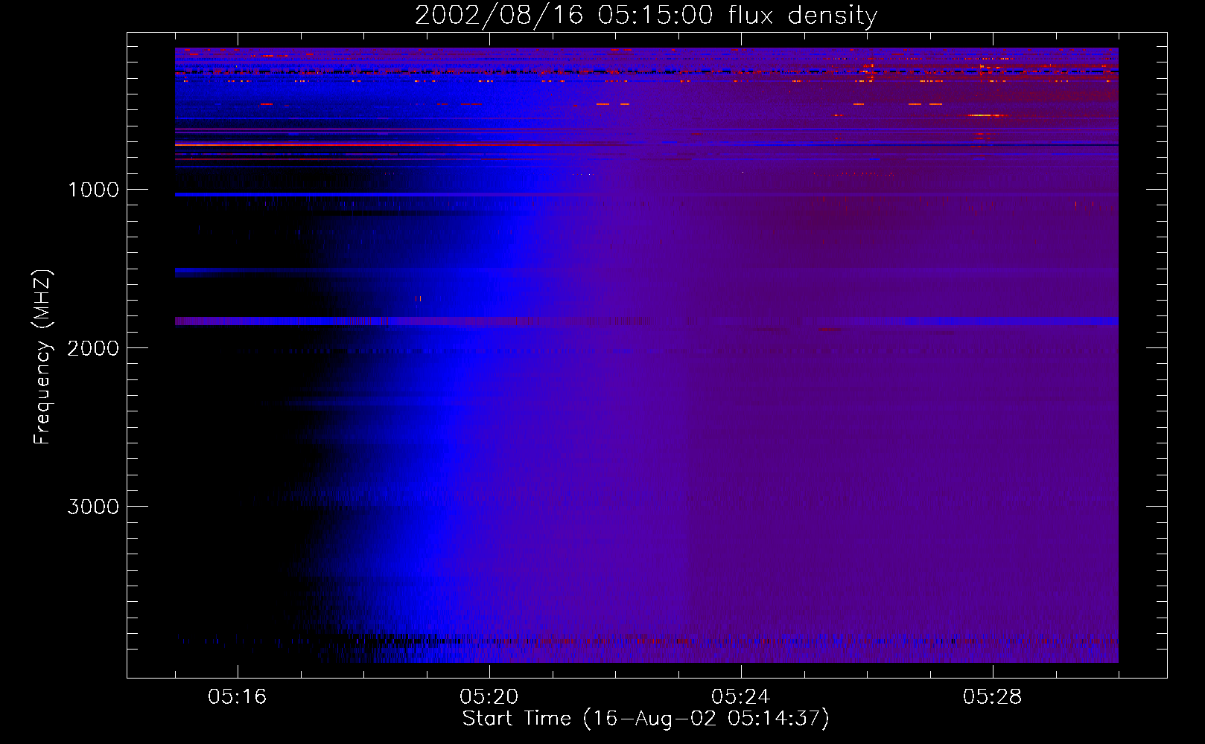Click the "Frequency (MHZ)" axis label
Viewport: 1205px width, 744px height.
[x=42, y=357]
